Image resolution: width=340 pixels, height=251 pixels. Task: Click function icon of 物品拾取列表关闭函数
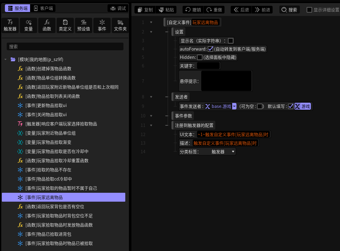[x=20, y=96]
